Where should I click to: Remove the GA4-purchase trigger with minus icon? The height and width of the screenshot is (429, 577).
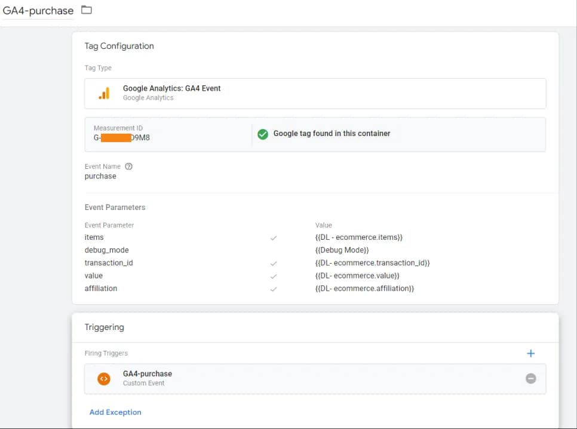[x=530, y=378]
